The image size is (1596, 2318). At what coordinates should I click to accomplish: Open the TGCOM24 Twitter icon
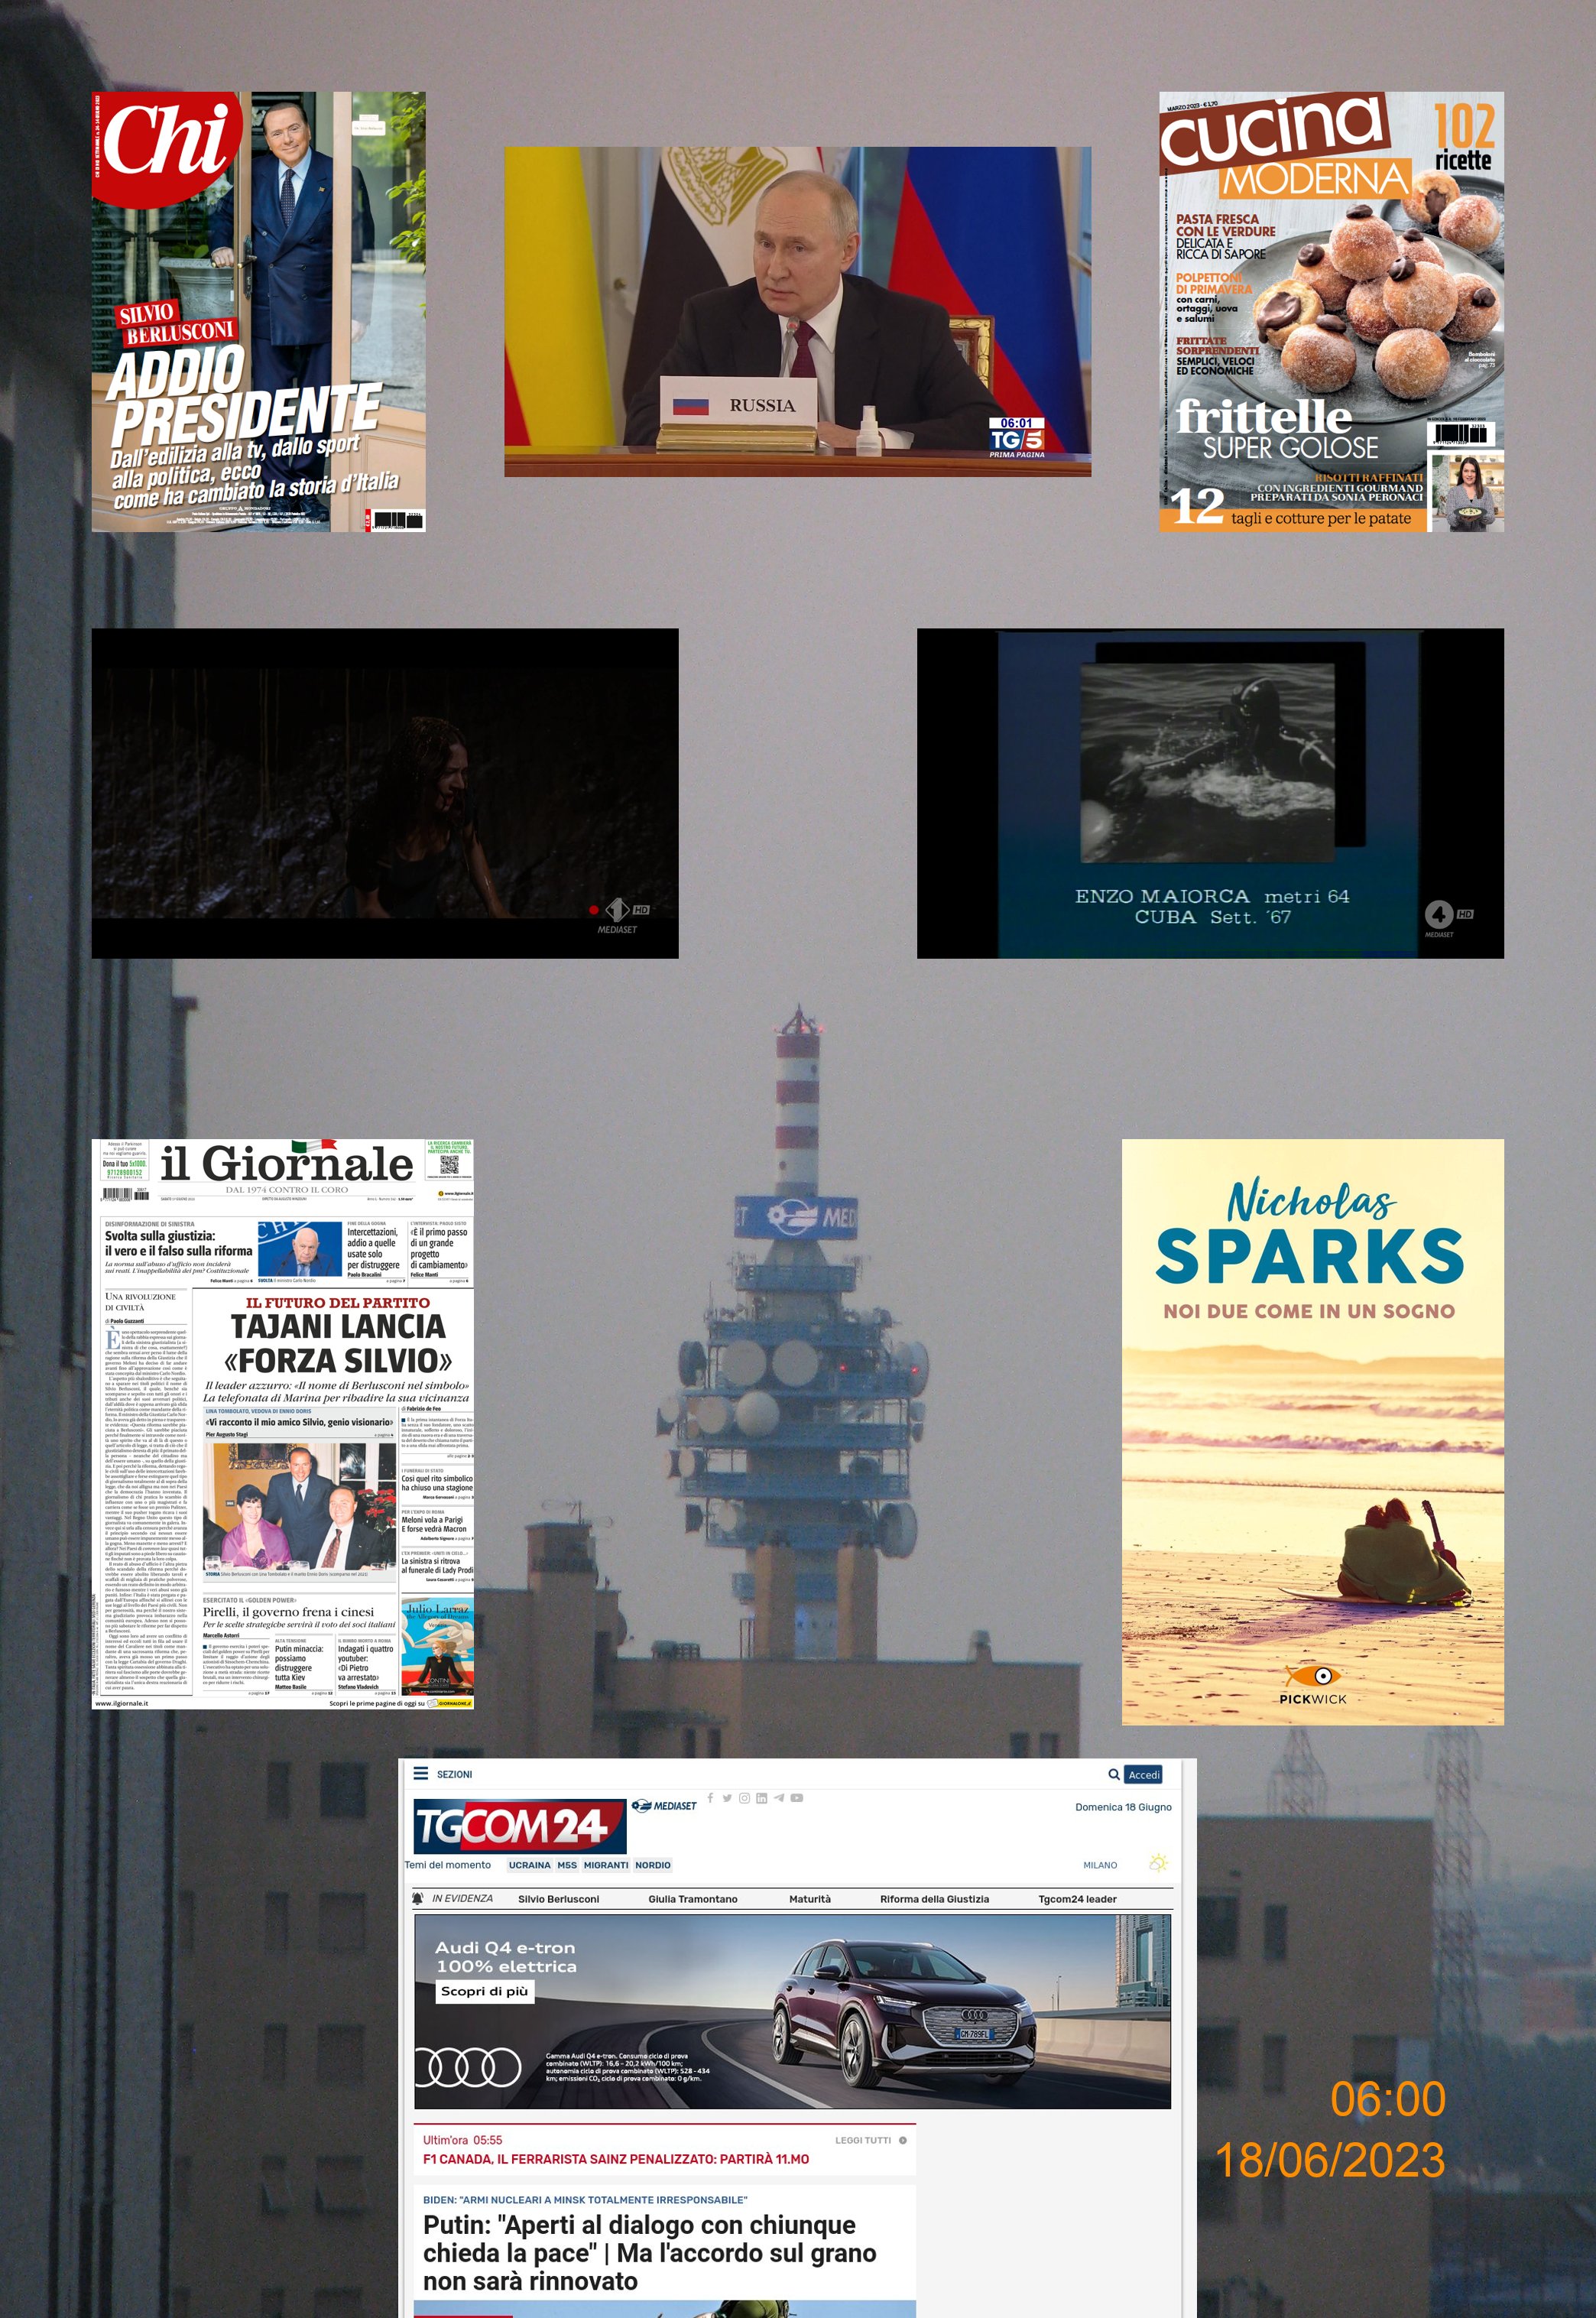point(727,1797)
